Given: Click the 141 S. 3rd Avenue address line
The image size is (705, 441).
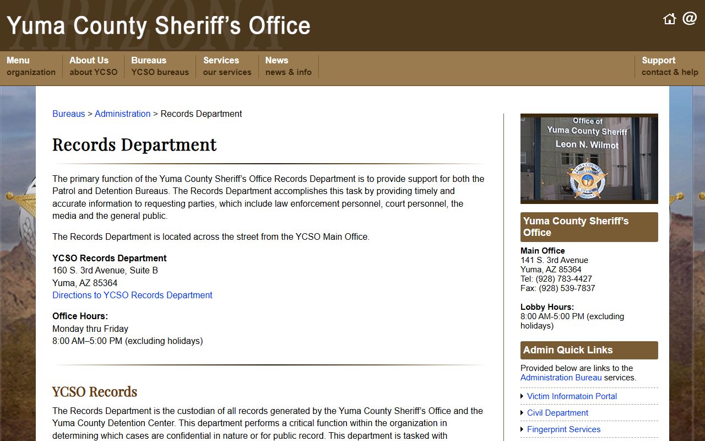Looking at the screenshot, I should (554, 260).
